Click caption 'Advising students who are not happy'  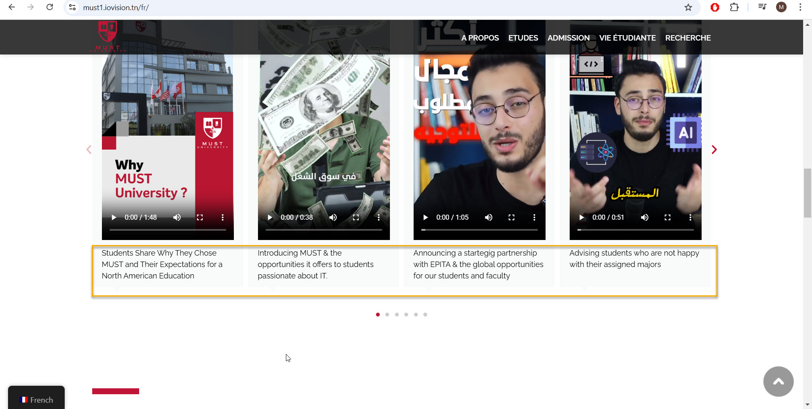pyautogui.click(x=634, y=259)
